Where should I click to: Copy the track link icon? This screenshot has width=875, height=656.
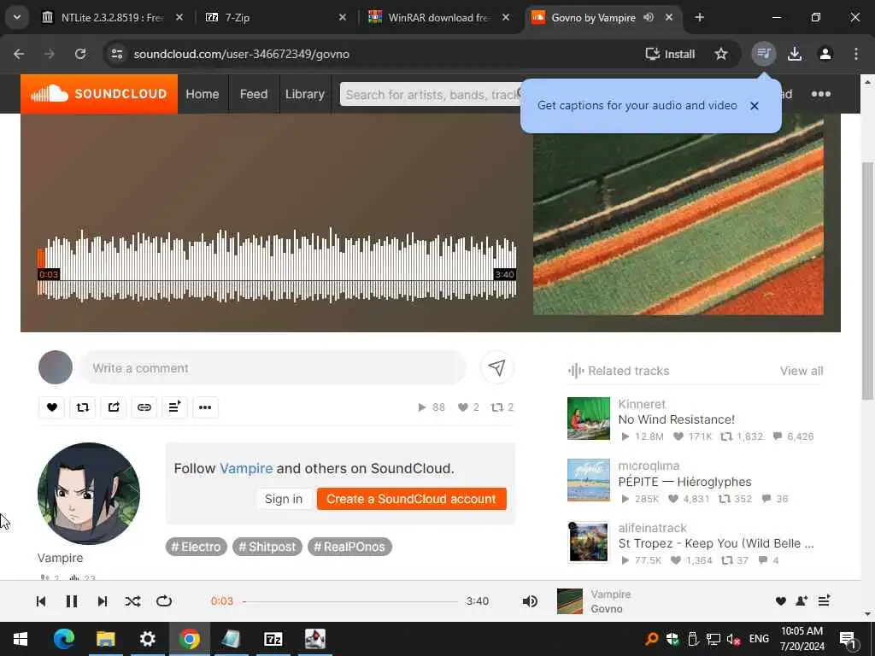coord(144,407)
